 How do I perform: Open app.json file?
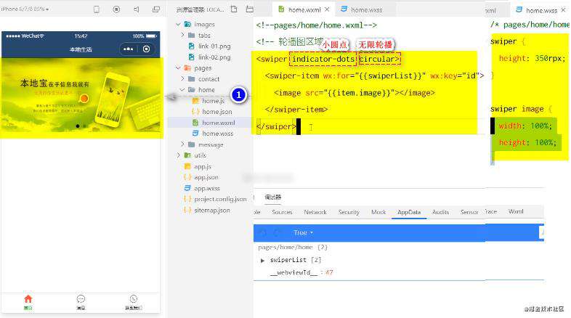point(206,177)
